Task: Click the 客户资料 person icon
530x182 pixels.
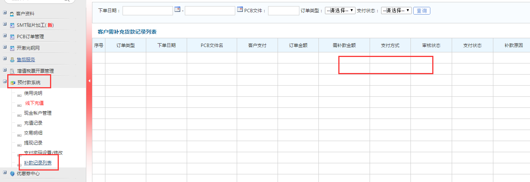Action: 12,14
